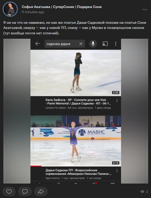Viewport: 151px width, 198px height.
Task: Open the post options three-dot menu
Action: [145, 10]
